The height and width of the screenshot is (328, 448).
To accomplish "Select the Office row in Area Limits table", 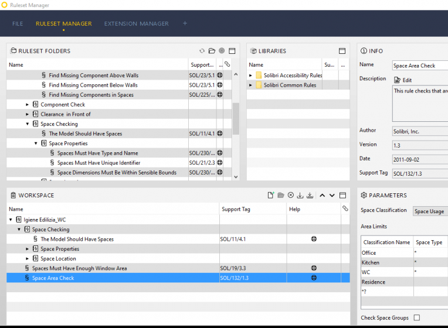I will 404,252.
